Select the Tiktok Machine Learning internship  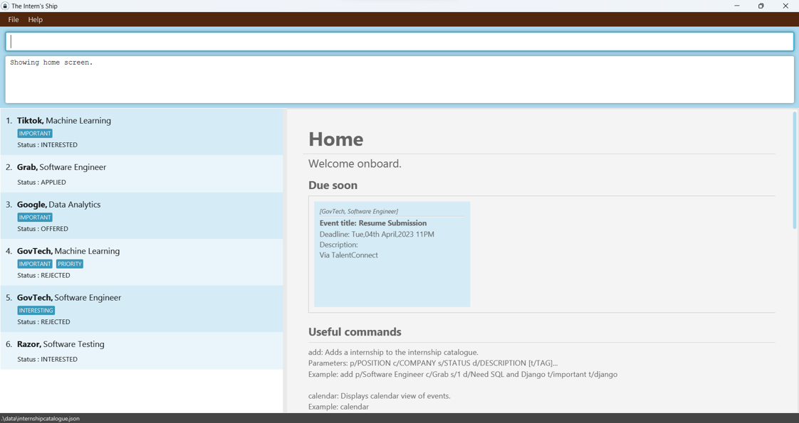[142, 132]
